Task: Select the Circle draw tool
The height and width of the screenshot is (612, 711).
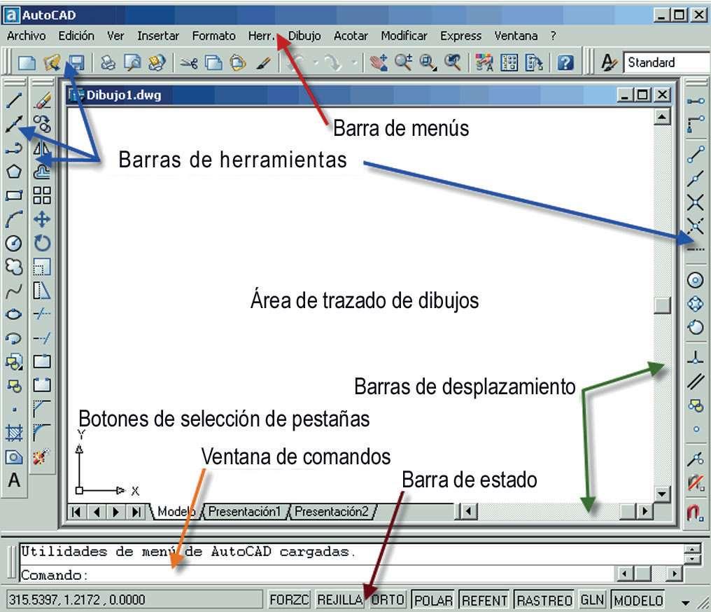Action: coord(14,243)
